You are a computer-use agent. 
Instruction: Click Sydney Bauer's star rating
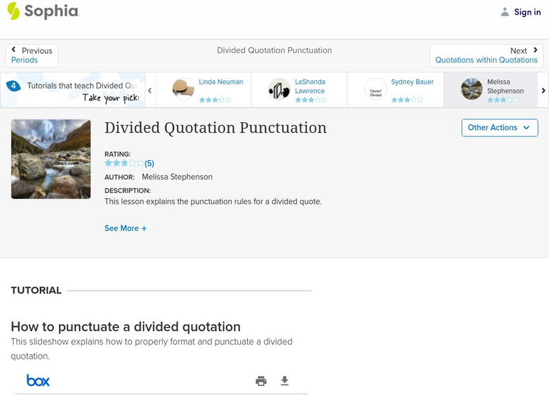(x=407, y=100)
